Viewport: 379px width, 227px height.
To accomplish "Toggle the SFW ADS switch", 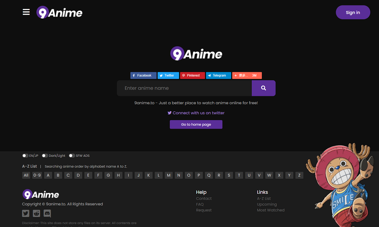I will click(72, 156).
